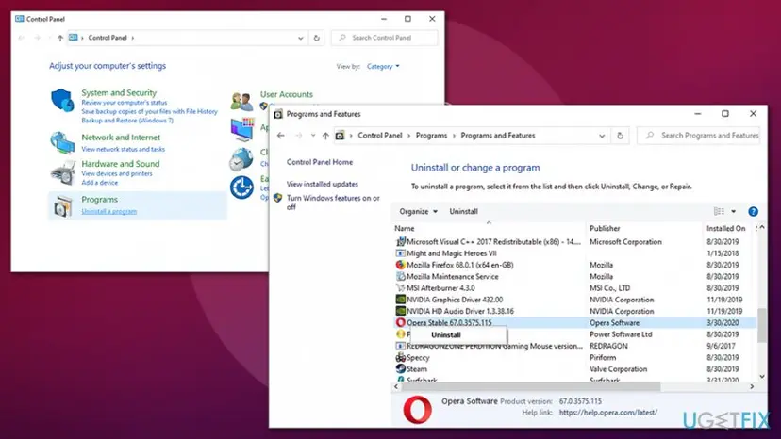Open the Network and Internet heading link
Screen dimensions: 781x439
(121, 138)
